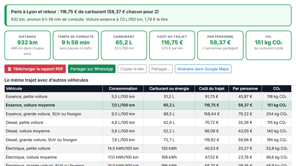Click heading Le même trajet avec d'autres véhicules

46,80
